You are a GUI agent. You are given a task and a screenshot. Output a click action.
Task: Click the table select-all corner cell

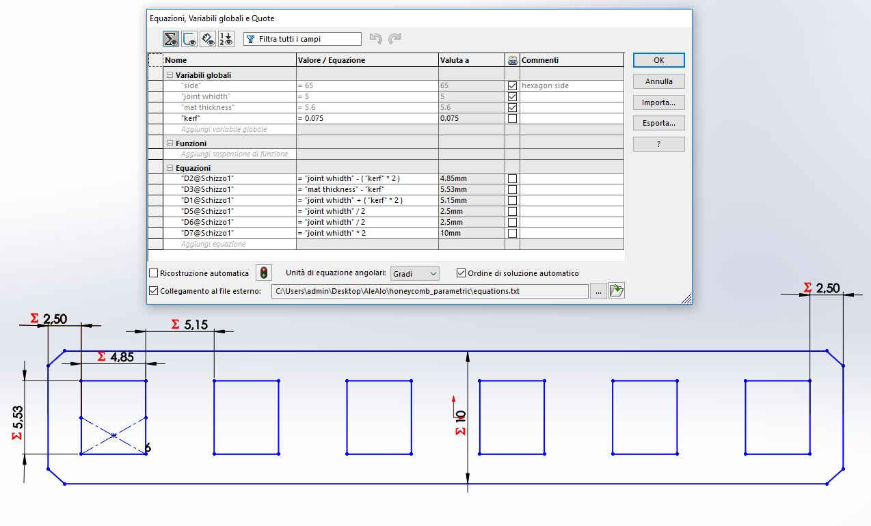155,60
